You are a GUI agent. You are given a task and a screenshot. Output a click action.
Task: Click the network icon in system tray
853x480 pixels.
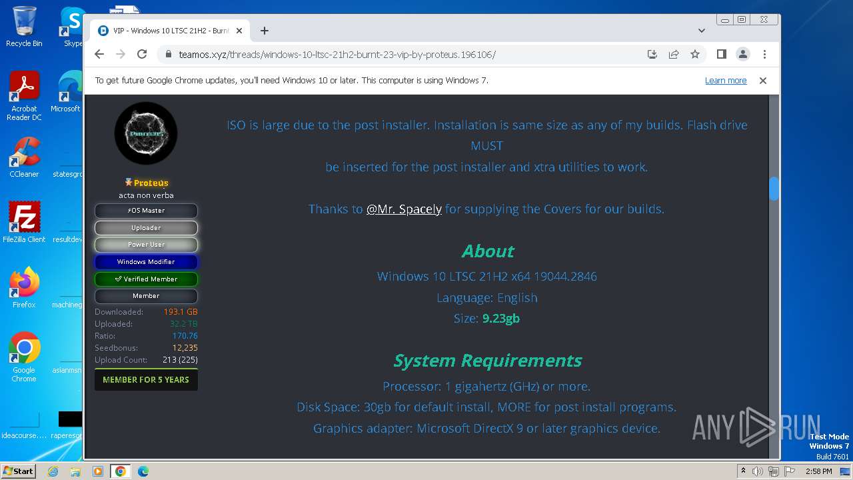pos(774,471)
